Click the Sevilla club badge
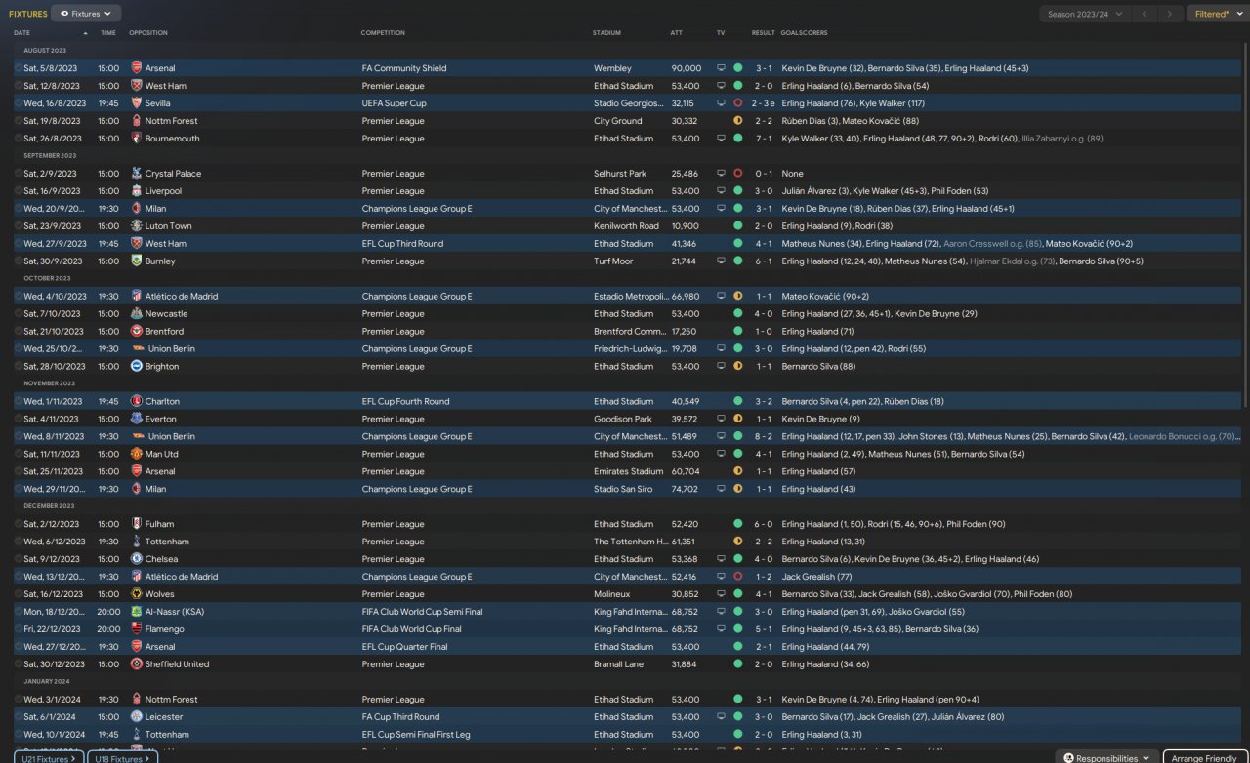1250x763 pixels. [137, 103]
